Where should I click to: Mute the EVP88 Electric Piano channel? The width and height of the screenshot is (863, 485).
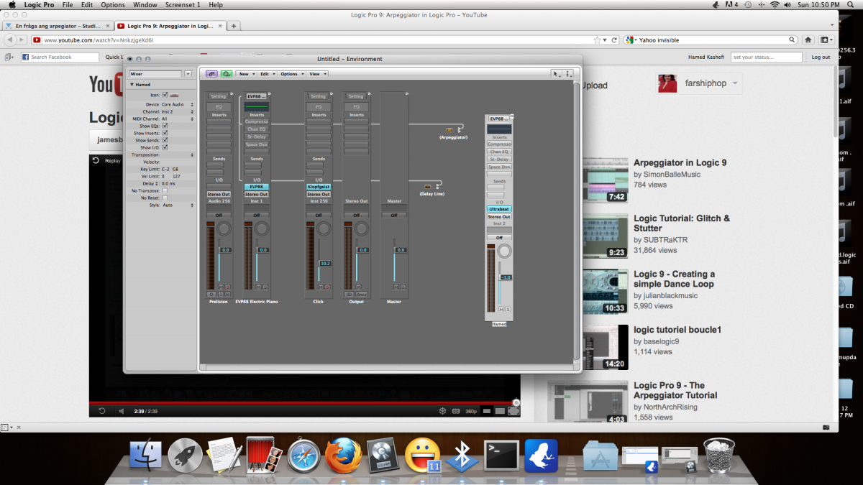pyautogui.click(x=257, y=286)
